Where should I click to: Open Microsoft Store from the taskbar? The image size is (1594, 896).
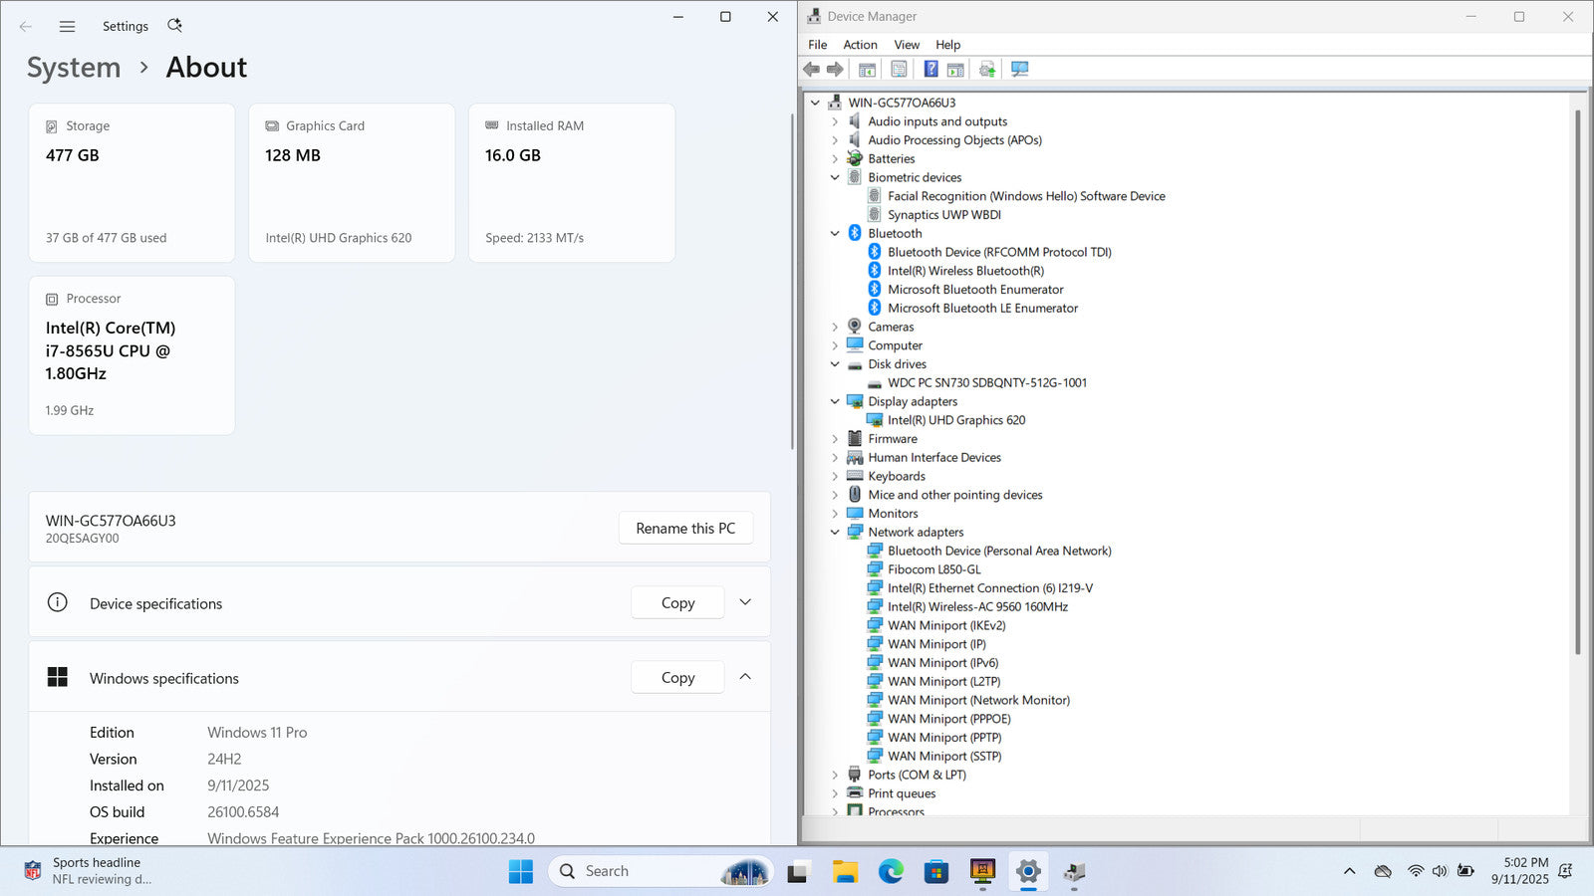pos(936,871)
